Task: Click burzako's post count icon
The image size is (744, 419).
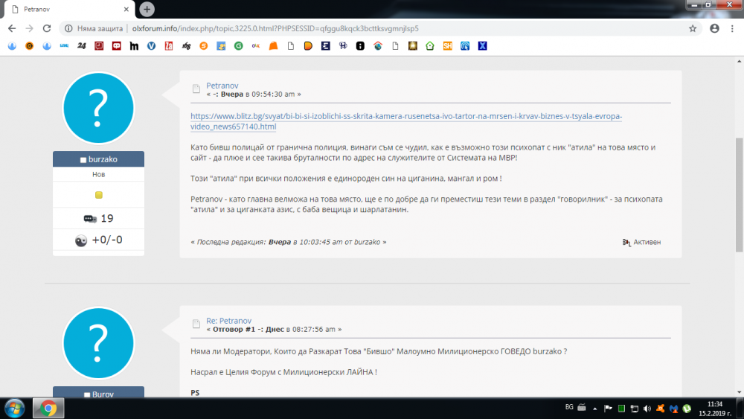Action: [90, 219]
